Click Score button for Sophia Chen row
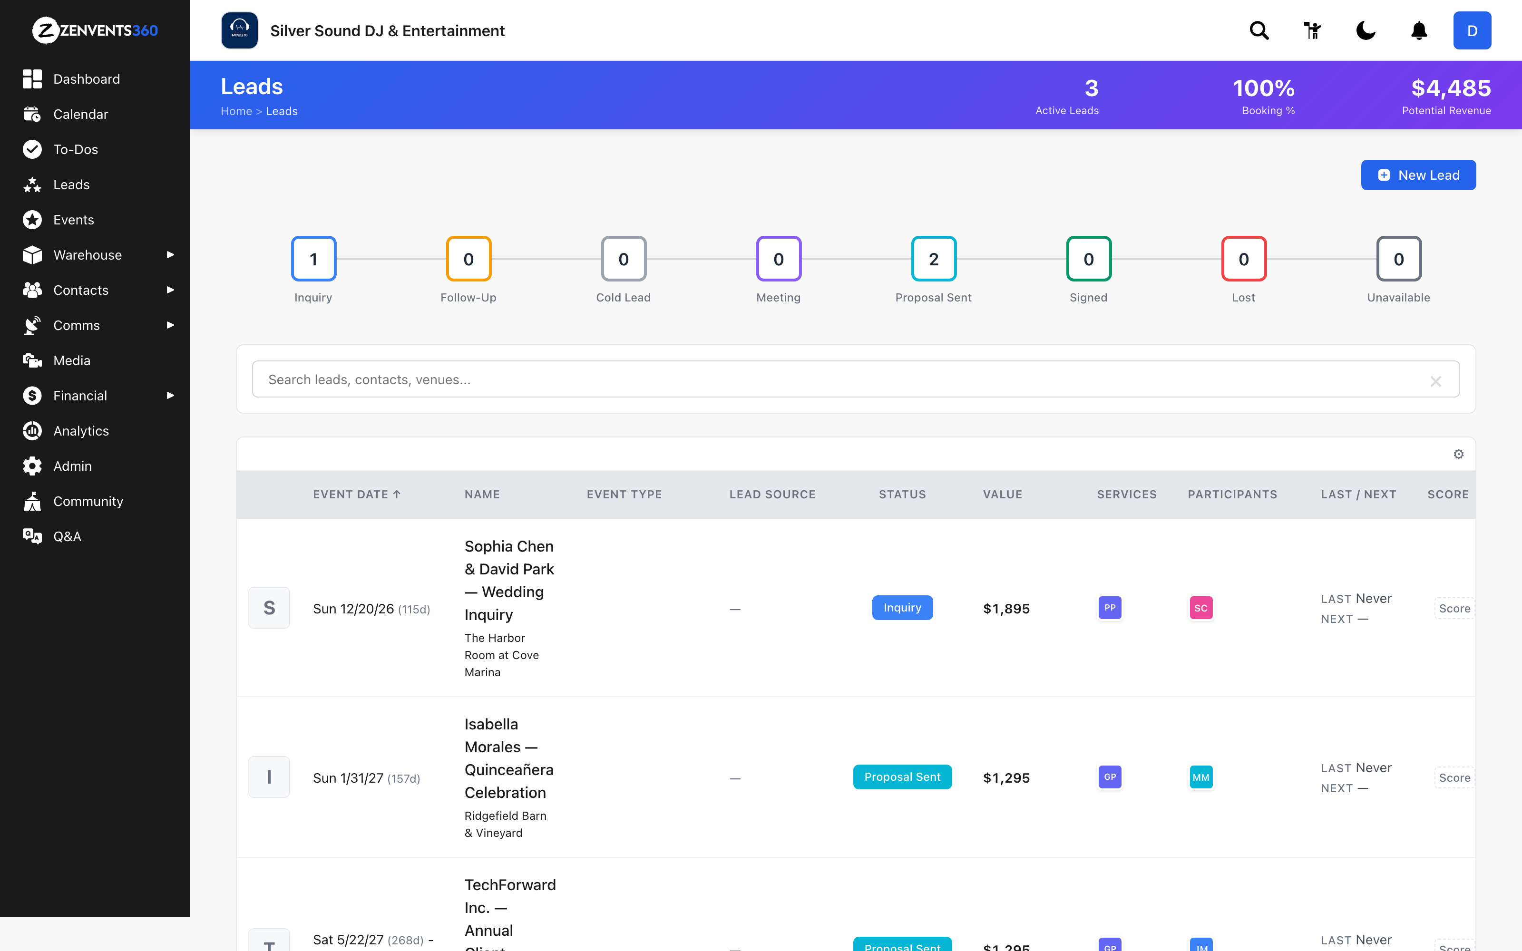Screen dimensions: 1522x951 coord(1454,608)
